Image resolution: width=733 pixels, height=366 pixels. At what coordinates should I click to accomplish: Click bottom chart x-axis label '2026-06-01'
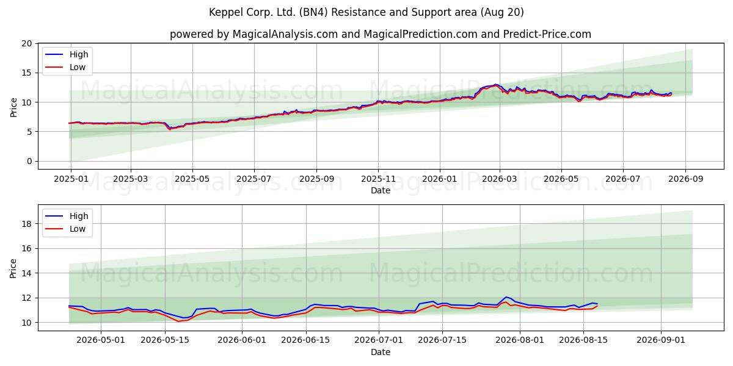(243, 340)
